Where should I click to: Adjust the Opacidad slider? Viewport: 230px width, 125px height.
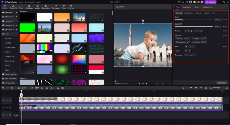(193, 27)
